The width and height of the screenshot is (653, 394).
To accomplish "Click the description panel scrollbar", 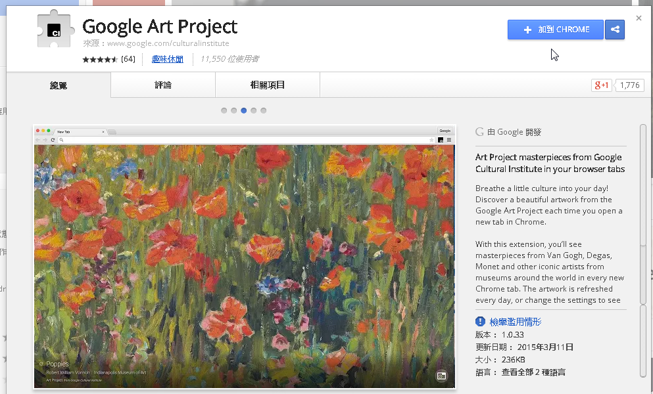I will point(643,250).
